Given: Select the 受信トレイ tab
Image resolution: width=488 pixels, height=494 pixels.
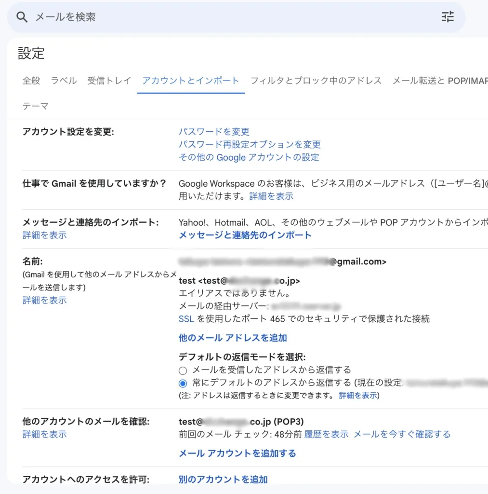Looking at the screenshot, I should click(x=109, y=81).
